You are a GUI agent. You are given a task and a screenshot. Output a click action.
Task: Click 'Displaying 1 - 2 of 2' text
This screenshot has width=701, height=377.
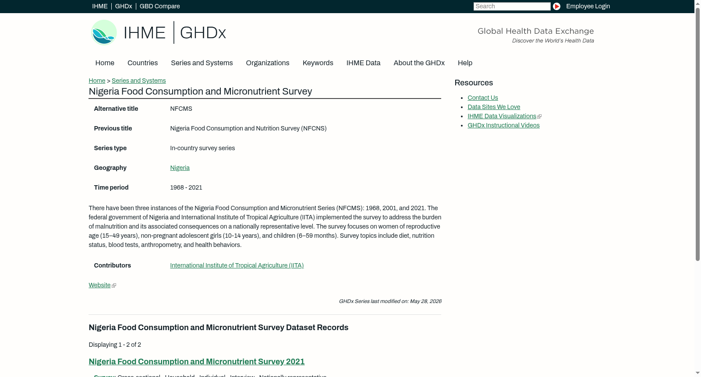pyautogui.click(x=115, y=345)
